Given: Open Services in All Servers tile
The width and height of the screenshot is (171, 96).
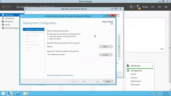Looking at the screenshot, I should pyautogui.click(x=134, y=78).
